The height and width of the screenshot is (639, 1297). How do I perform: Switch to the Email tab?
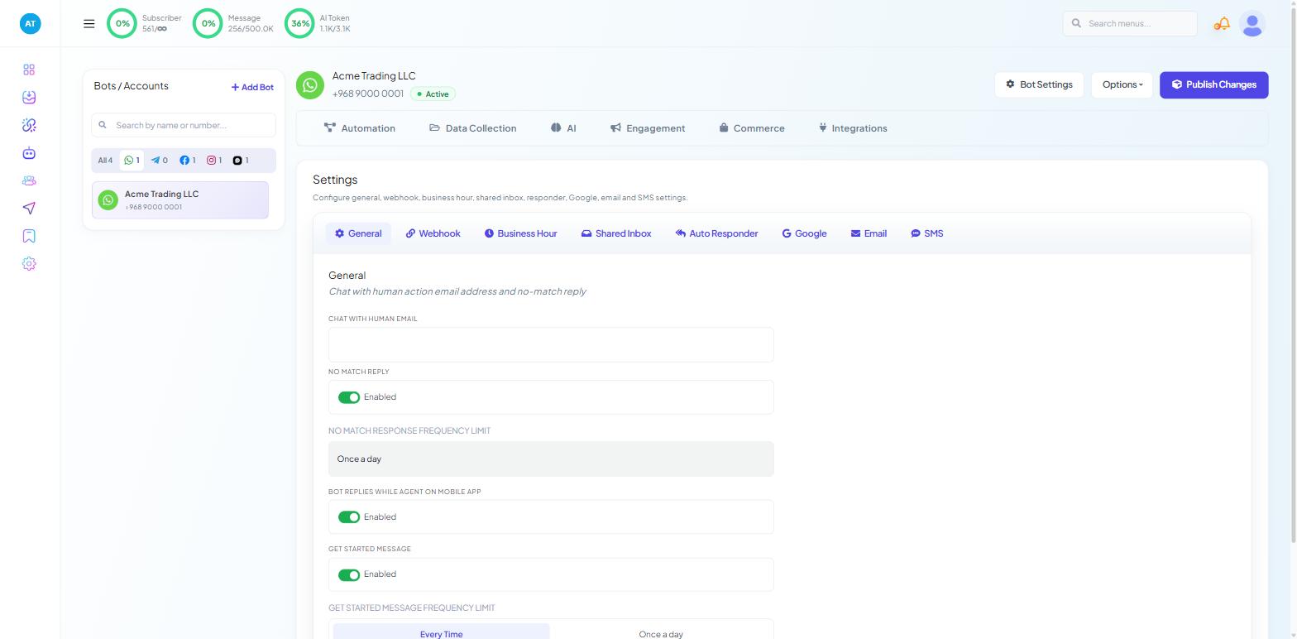point(869,233)
